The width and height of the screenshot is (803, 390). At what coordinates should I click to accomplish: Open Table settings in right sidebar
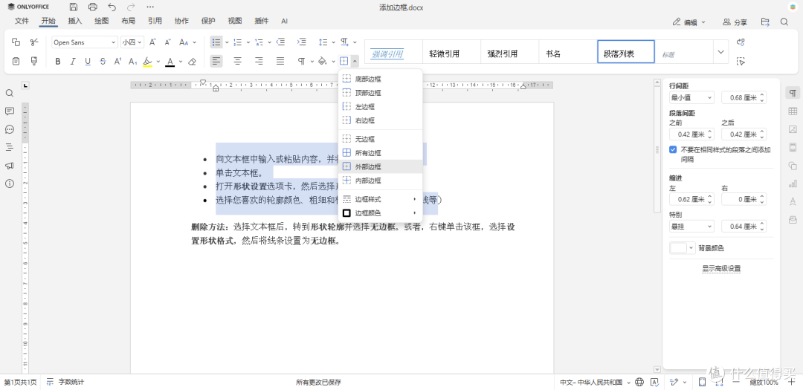tap(793, 111)
